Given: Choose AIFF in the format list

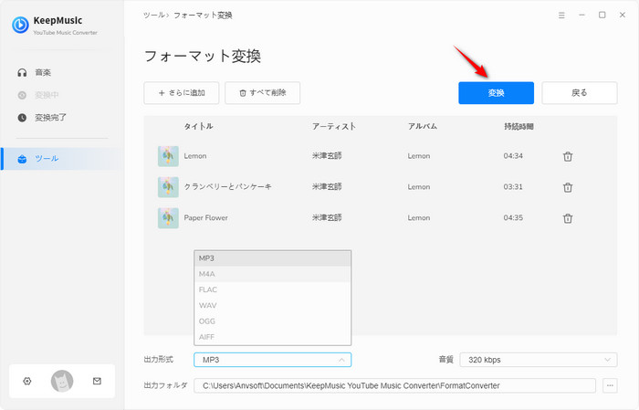Looking at the screenshot, I should [x=273, y=337].
